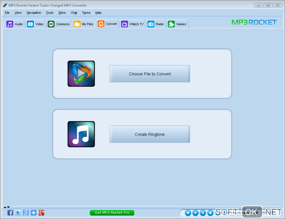
Task: Open the Tools menu
Action: pos(50,13)
